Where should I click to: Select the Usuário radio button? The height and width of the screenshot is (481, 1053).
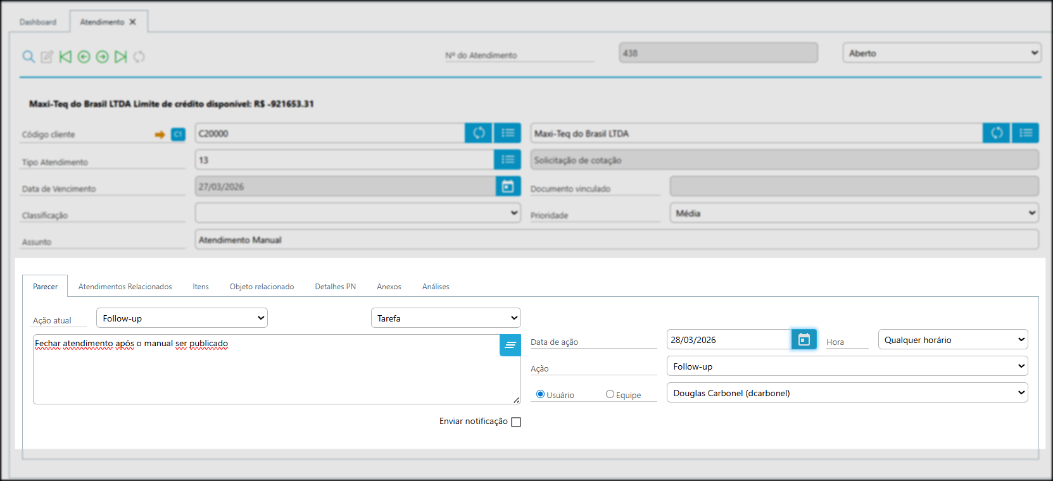(540, 394)
